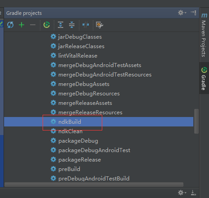This screenshot has height=198, width=209.
Task: Select the packageRelease task
Action: pyautogui.click(x=79, y=160)
